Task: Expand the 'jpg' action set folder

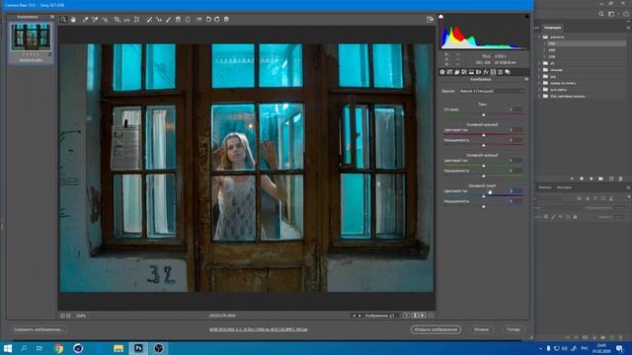Action: [x=539, y=77]
